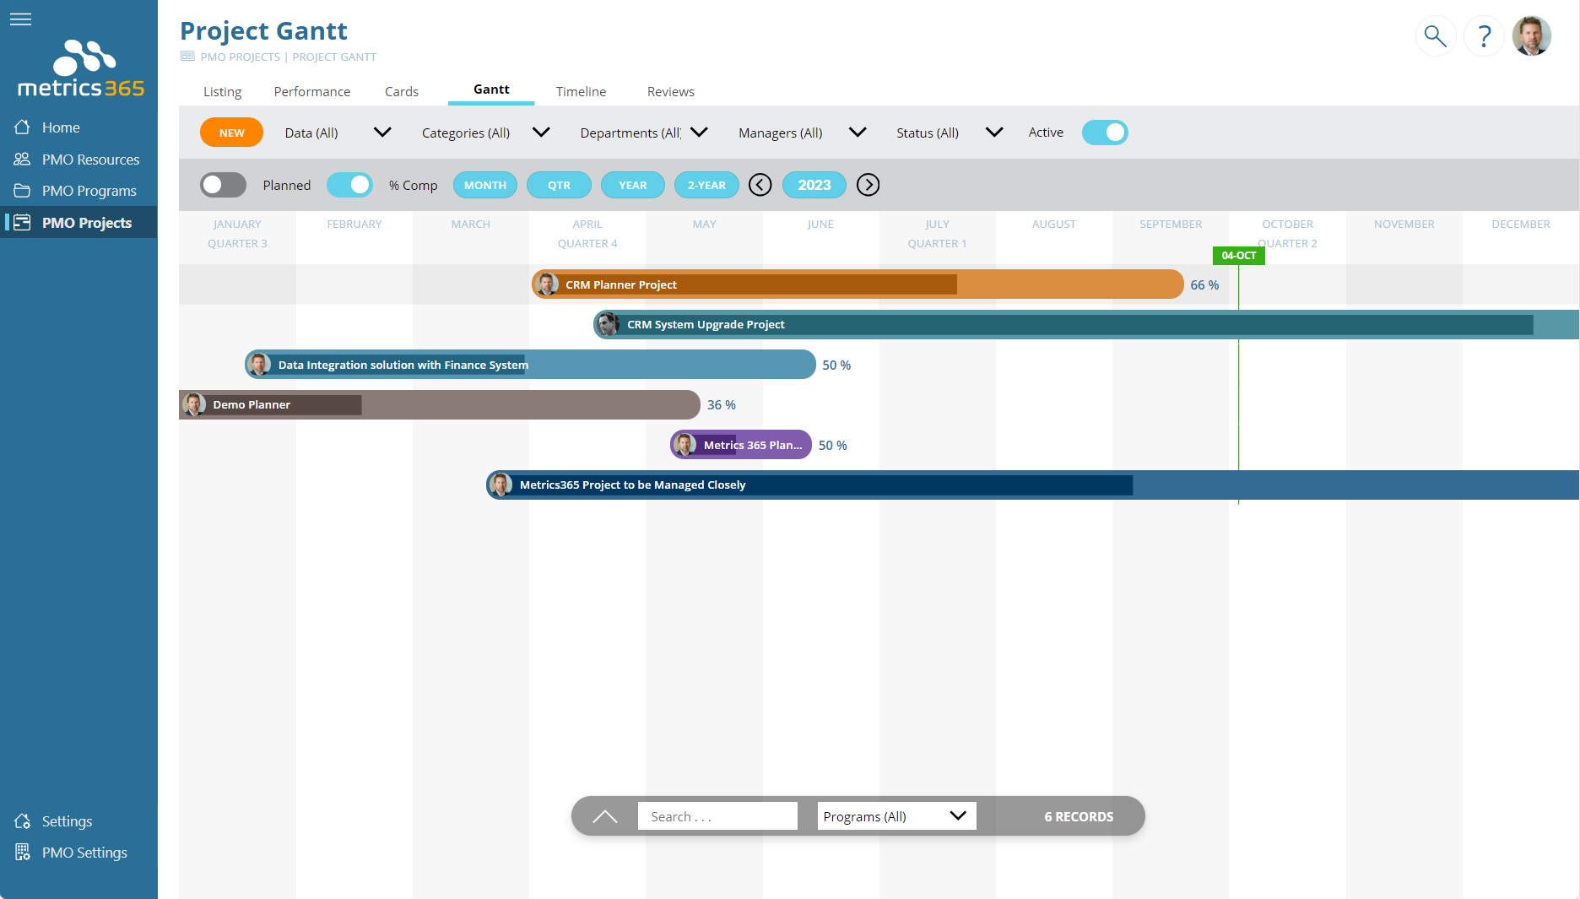The height and width of the screenshot is (899, 1580).
Task: Collapse the bottom search panel chevron
Action: pos(605,816)
